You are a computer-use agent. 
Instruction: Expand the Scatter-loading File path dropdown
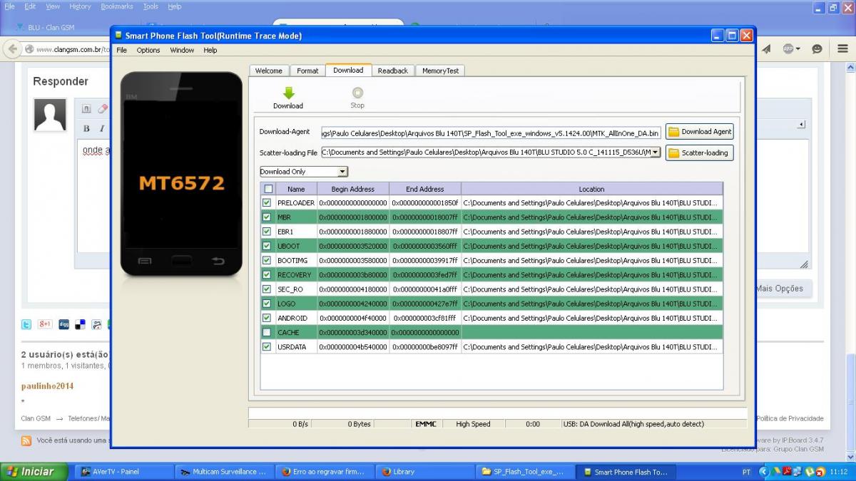tap(656, 152)
